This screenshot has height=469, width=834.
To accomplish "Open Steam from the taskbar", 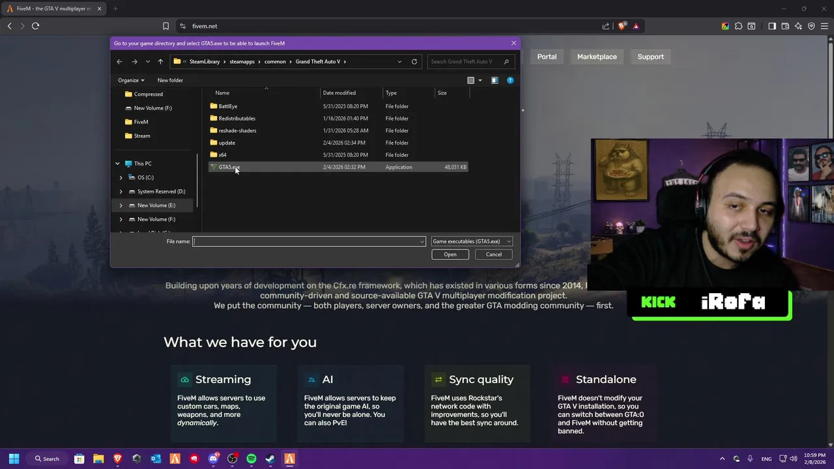I will click(x=270, y=459).
